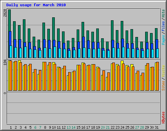Click day 15 on the x-axis
The width and height of the screenshot is (167, 131).
coord(78,127)
